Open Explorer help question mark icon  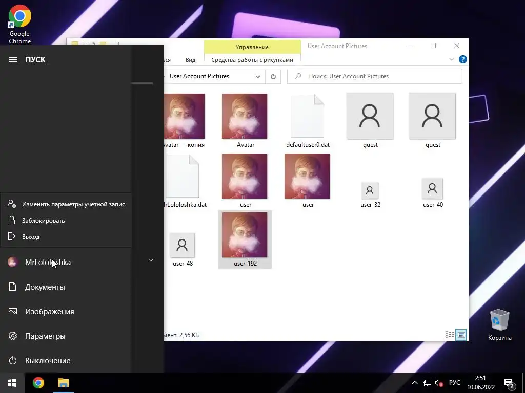click(x=463, y=59)
